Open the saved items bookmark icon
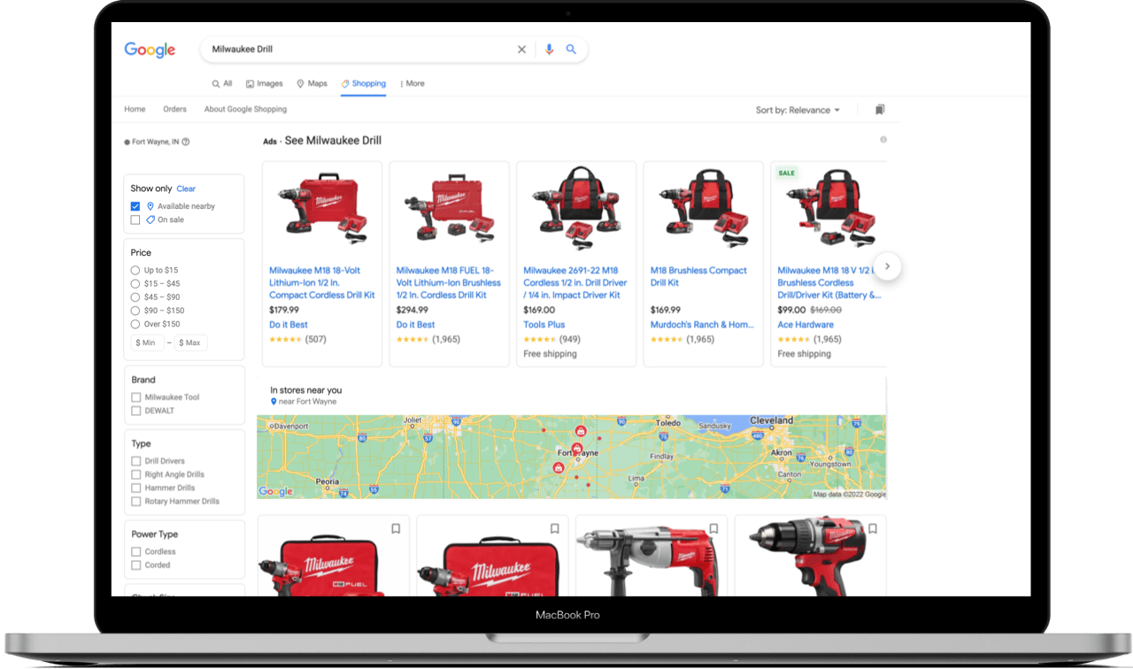1133x669 pixels. pos(880,110)
